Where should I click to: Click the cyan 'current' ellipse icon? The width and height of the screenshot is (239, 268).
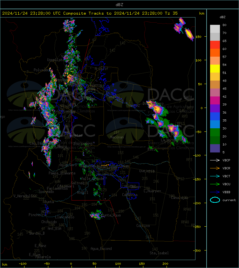(x=215, y=200)
